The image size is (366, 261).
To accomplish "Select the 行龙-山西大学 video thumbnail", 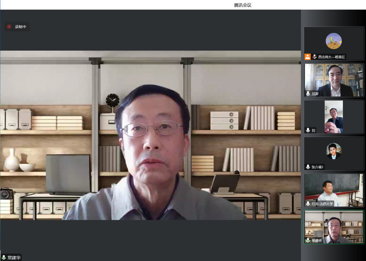I will 333,189.
